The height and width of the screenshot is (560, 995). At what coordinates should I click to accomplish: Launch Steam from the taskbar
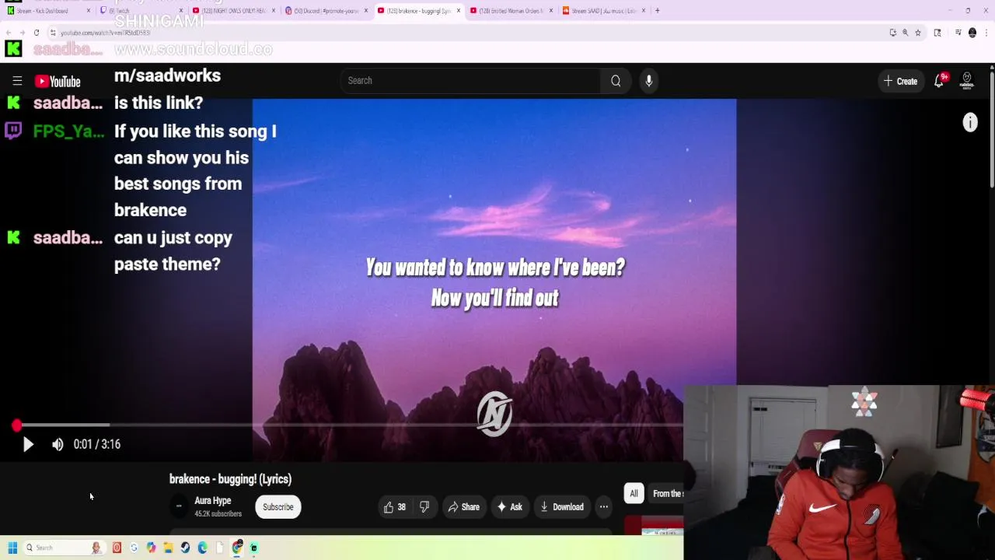click(x=185, y=548)
